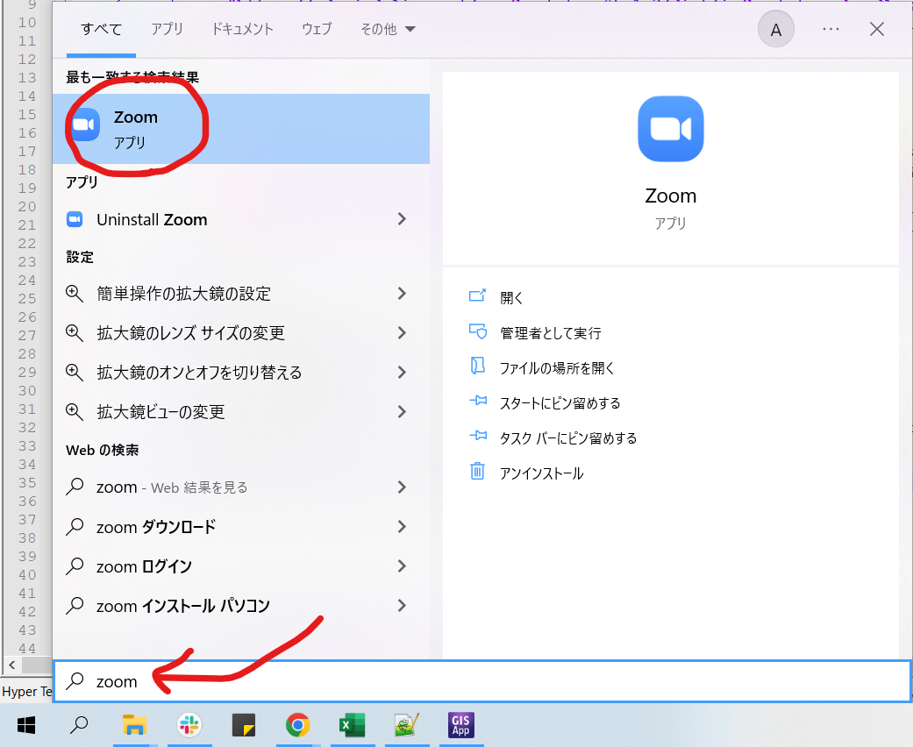Click editor's horizontal scrollbar left arrow
Screen dimensions: 913x747
12,665
